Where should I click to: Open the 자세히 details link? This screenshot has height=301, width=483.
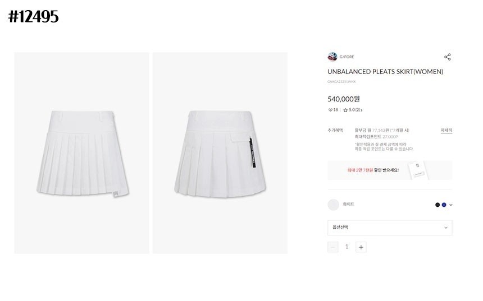coord(446,131)
